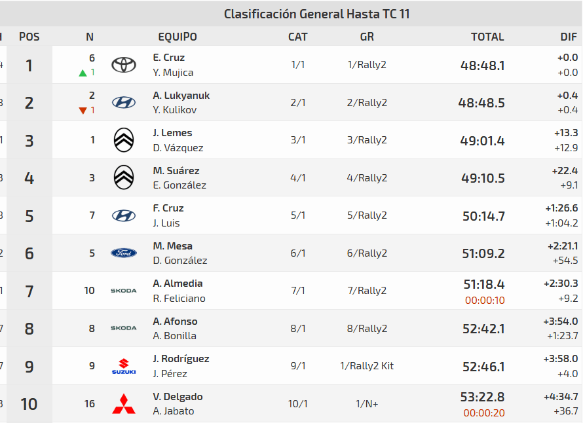Click the 00:00:20 penalty for V. Delgado

pyautogui.click(x=484, y=413)
